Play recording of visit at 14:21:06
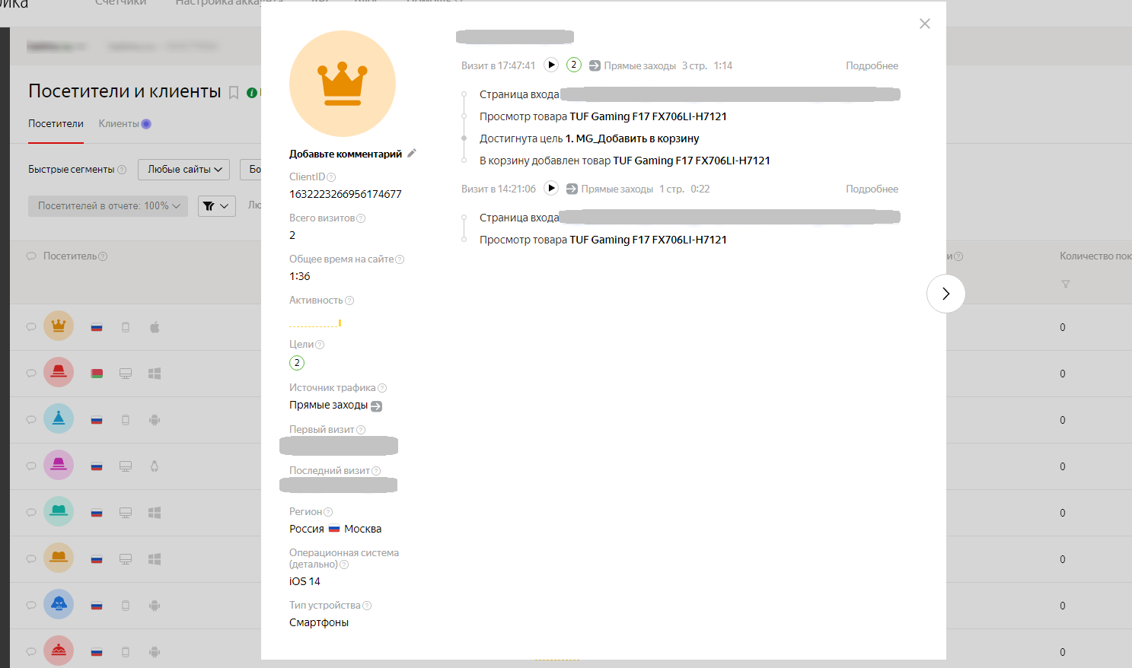The width and height of the screenshot is (1132, 668). point(551,188)
